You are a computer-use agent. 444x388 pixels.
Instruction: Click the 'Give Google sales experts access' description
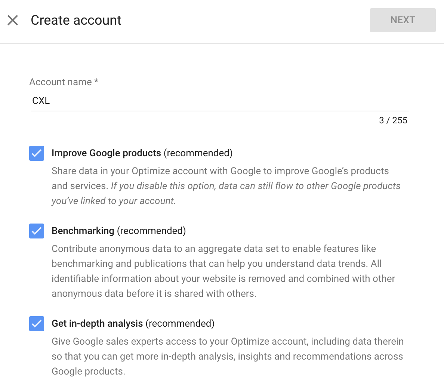point(227,356)
